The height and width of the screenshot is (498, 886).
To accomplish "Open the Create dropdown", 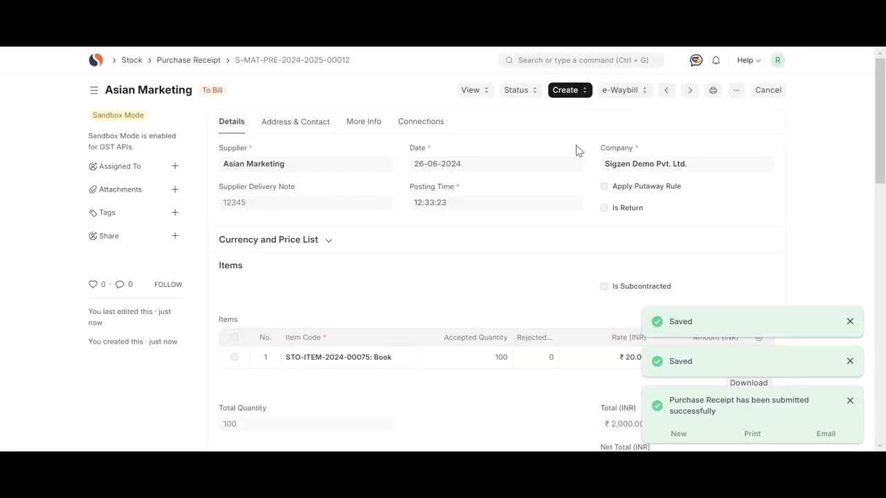I will [570, 90].
